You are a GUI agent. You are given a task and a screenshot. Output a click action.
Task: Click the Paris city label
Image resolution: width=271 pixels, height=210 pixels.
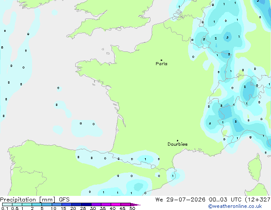162,64
